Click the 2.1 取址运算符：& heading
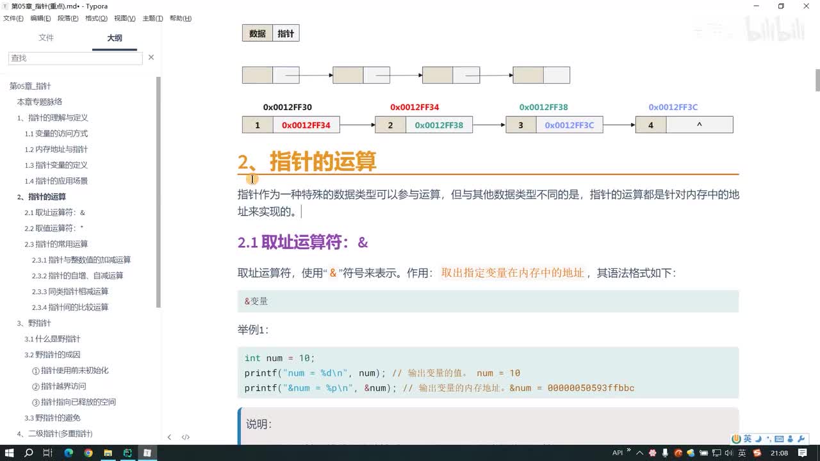This screenshot has height=461, width=820. click(x=303, y=243)
